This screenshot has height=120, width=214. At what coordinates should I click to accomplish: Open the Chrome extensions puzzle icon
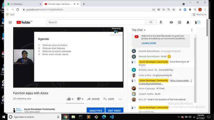click(190, 9)
